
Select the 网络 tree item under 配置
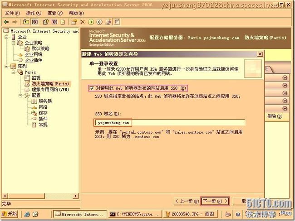43,107
